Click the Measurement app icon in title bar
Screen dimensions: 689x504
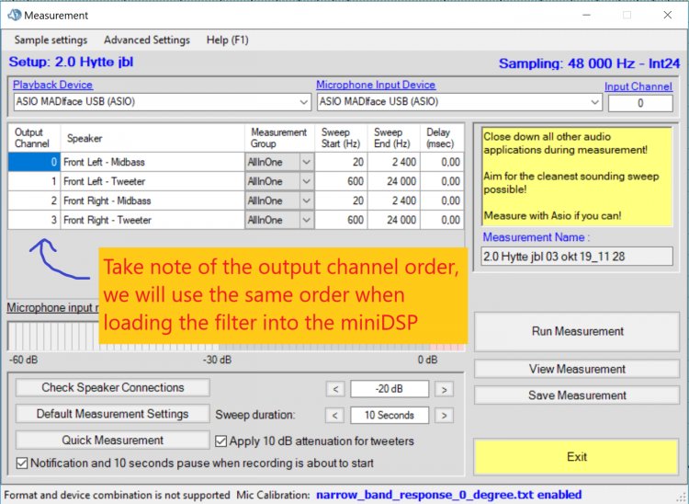(x=14, y=16)
